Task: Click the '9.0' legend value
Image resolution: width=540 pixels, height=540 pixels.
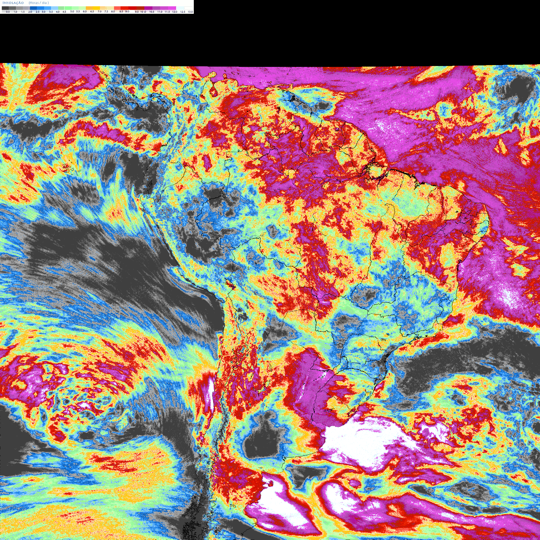Action: 127,11
